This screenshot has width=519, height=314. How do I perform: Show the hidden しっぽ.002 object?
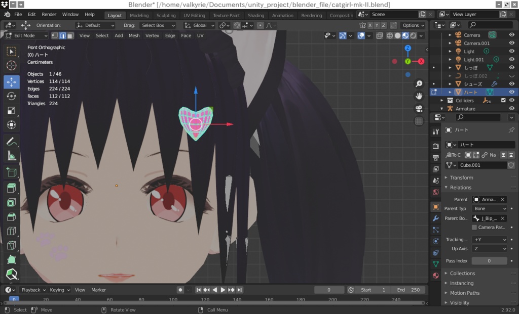(x=512, y=76)
